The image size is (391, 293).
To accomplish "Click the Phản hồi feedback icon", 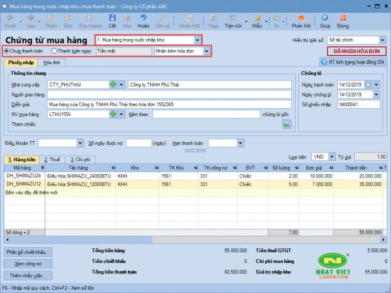I will [x=301, y=21].
